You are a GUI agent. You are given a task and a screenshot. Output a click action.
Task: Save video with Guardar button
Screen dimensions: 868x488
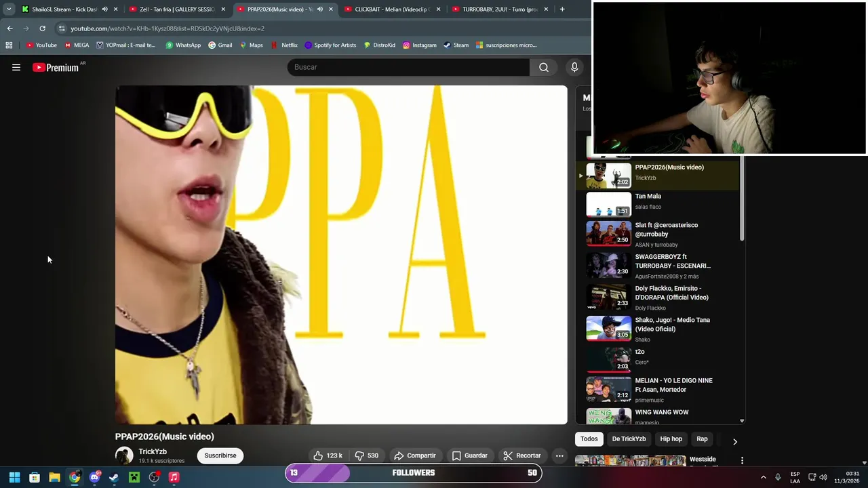pos(469,455)
